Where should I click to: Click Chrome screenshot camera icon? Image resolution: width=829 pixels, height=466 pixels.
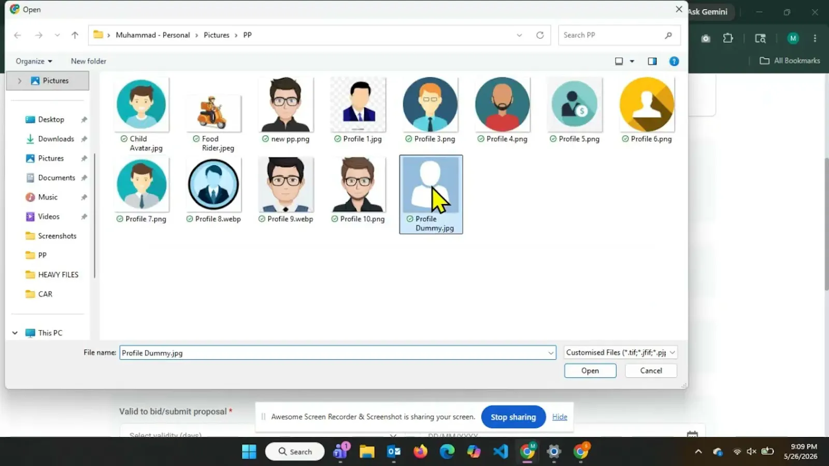706,38
